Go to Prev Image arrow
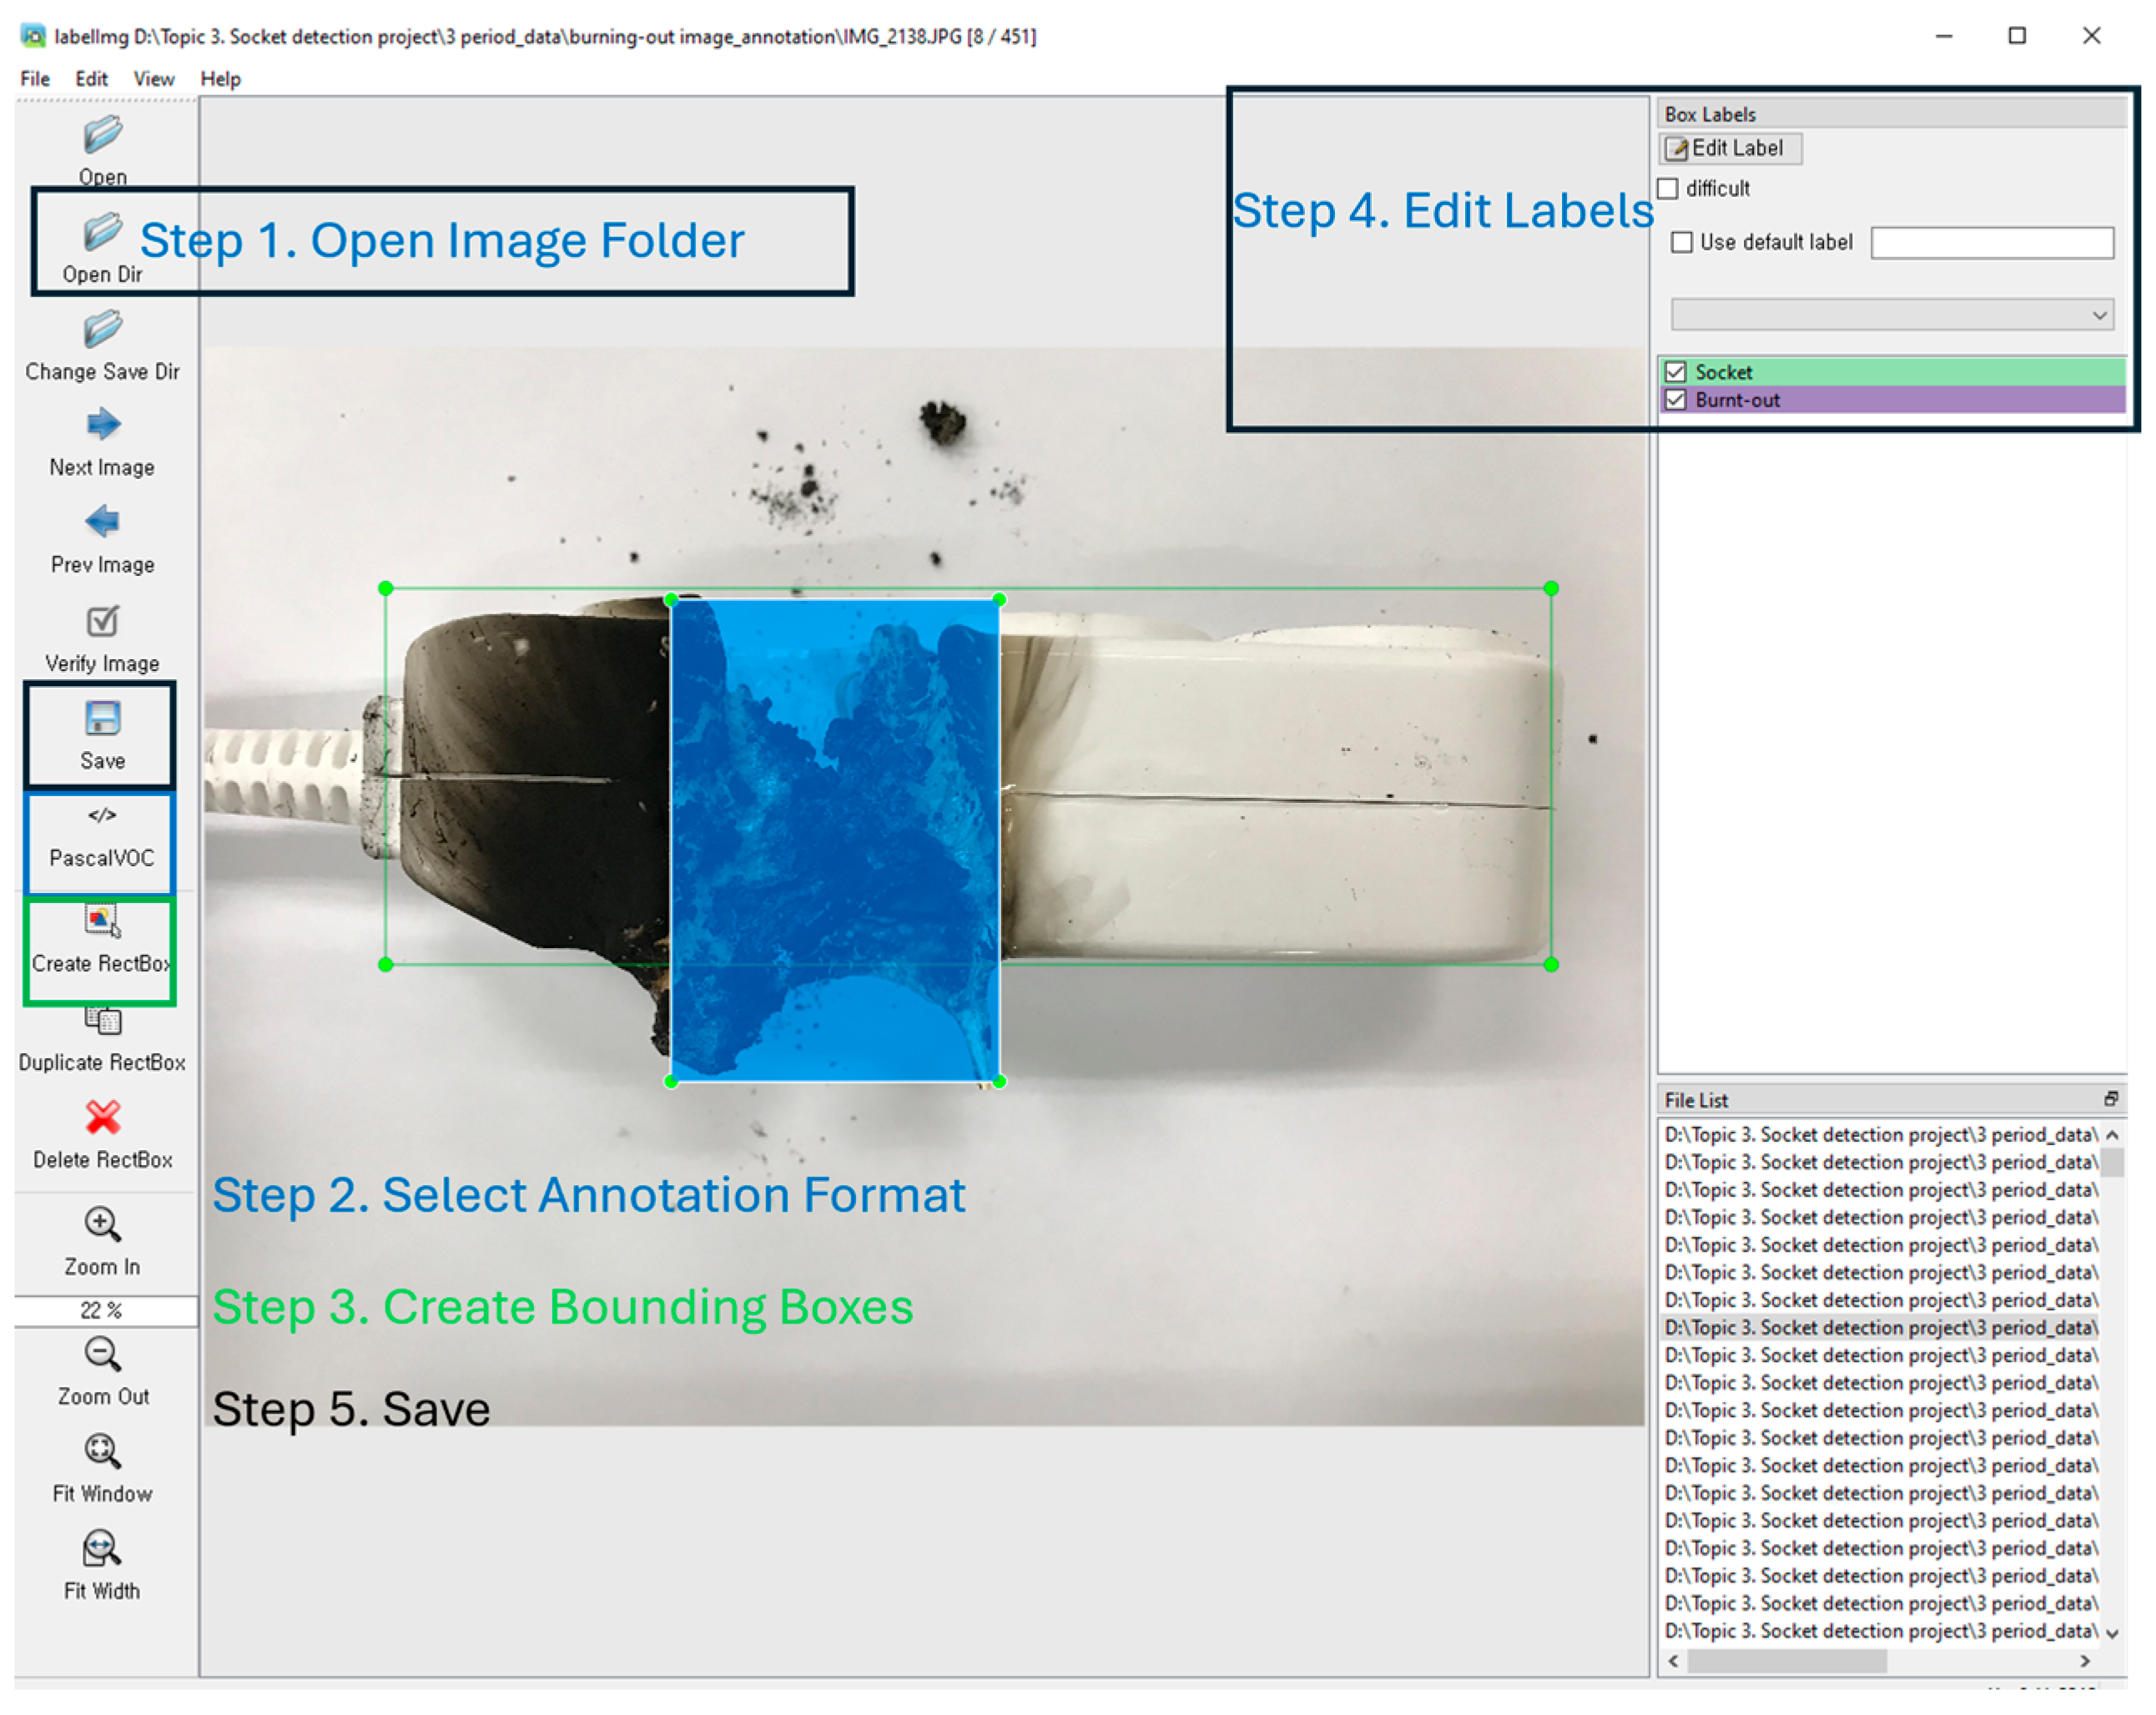This screenshot has height=1715, width=2156. 102,521
